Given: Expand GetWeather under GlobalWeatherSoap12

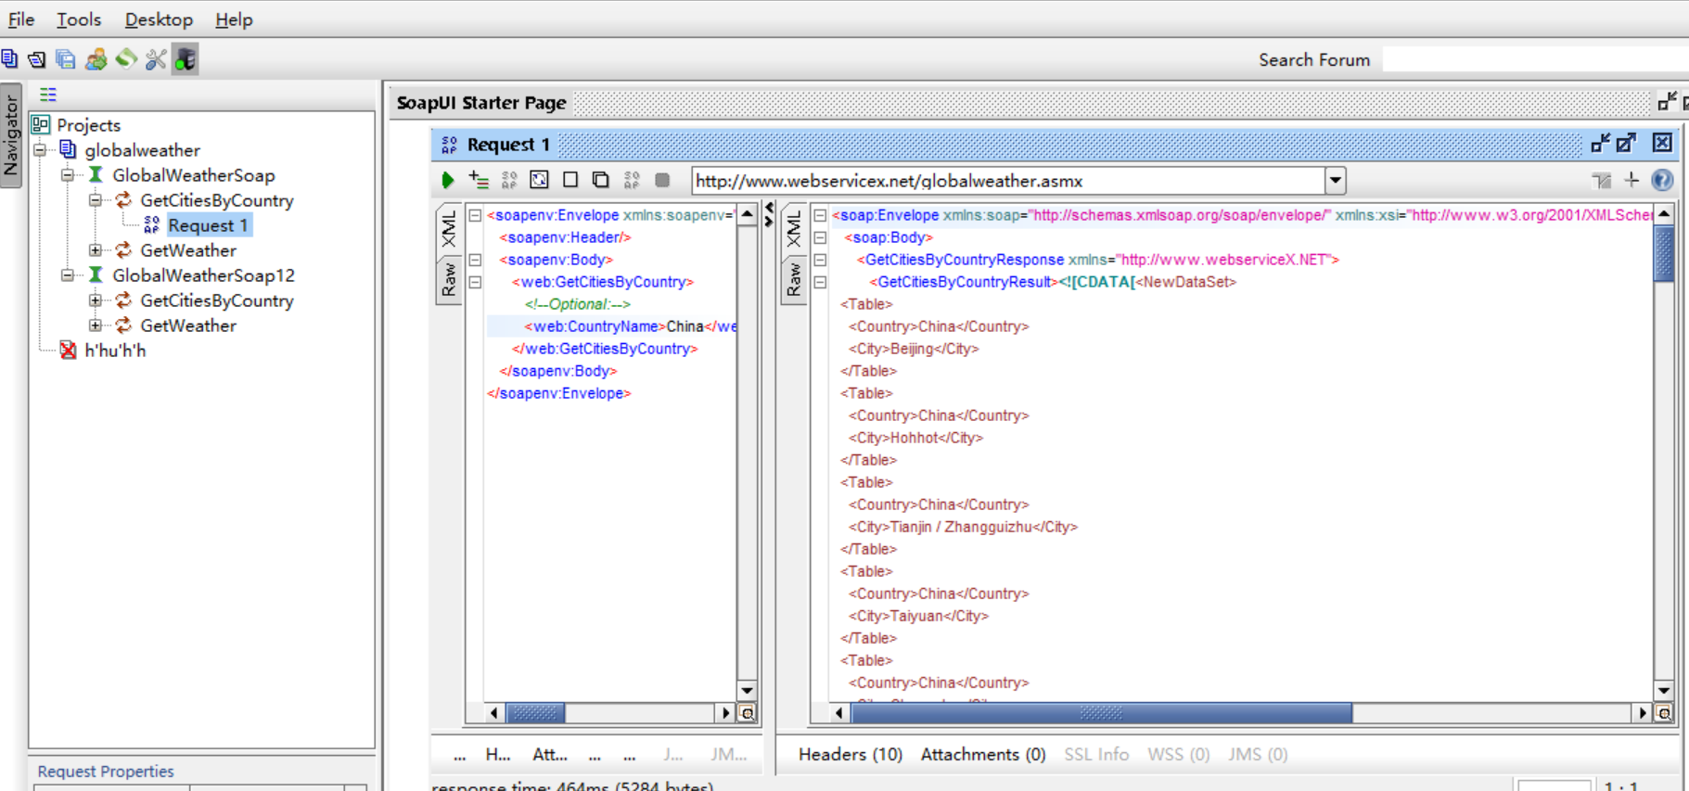Looking at the screenshot, I should click(x=96, y=325).
